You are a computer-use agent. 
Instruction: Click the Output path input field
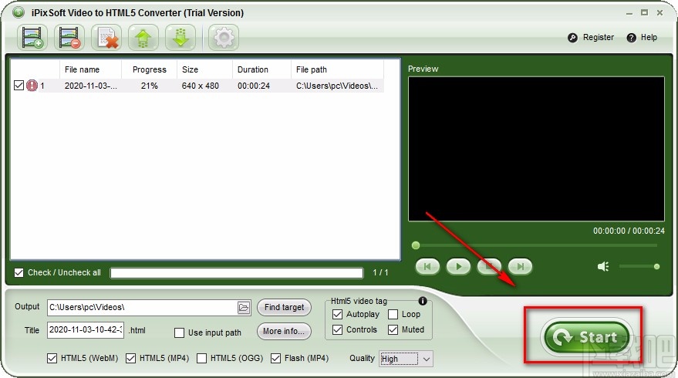142,308
